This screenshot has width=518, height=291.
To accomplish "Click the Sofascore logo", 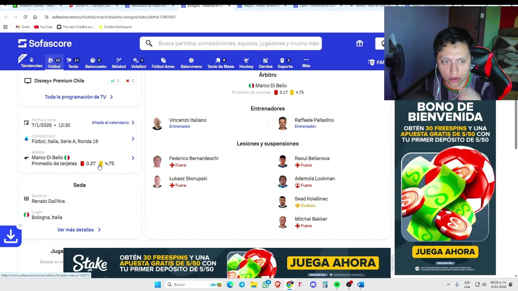I will point(45,43).
